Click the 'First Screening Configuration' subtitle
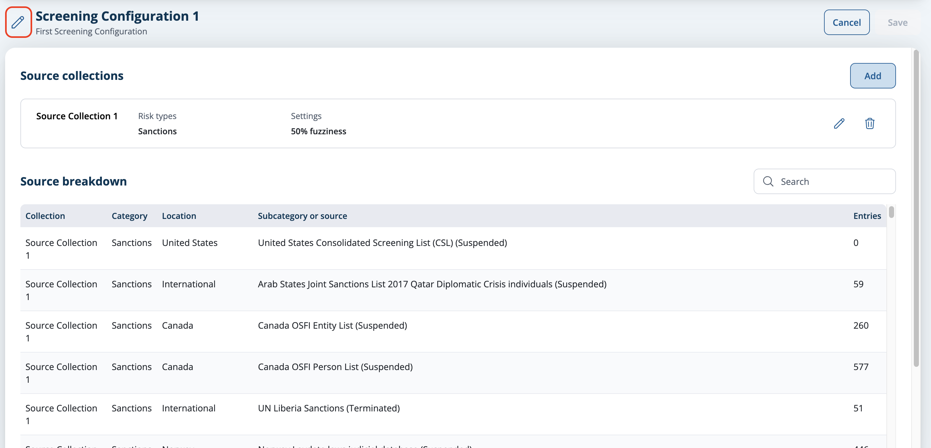The width and height of the screenshot is (931, 448). tap(91, 31)
